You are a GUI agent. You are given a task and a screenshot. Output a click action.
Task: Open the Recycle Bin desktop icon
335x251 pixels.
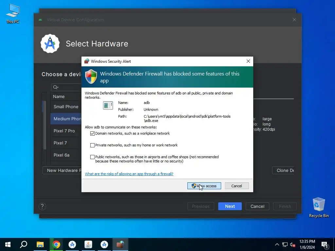[319, 208]
